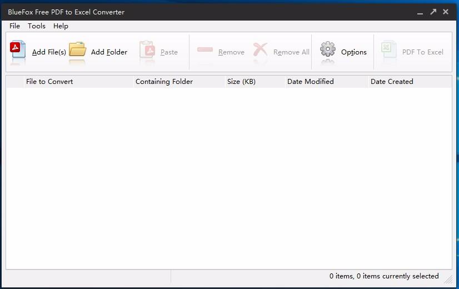
Task: Click the PDF To Excel spreadsheet icon
Action: [x=389, y=49]
